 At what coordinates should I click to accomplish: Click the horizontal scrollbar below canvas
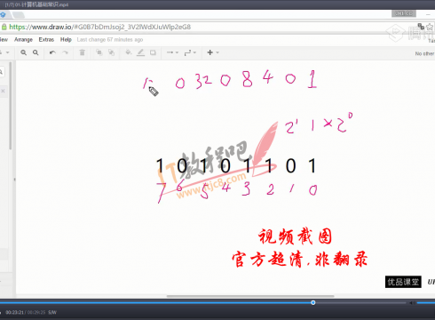(x=250, y=296)
